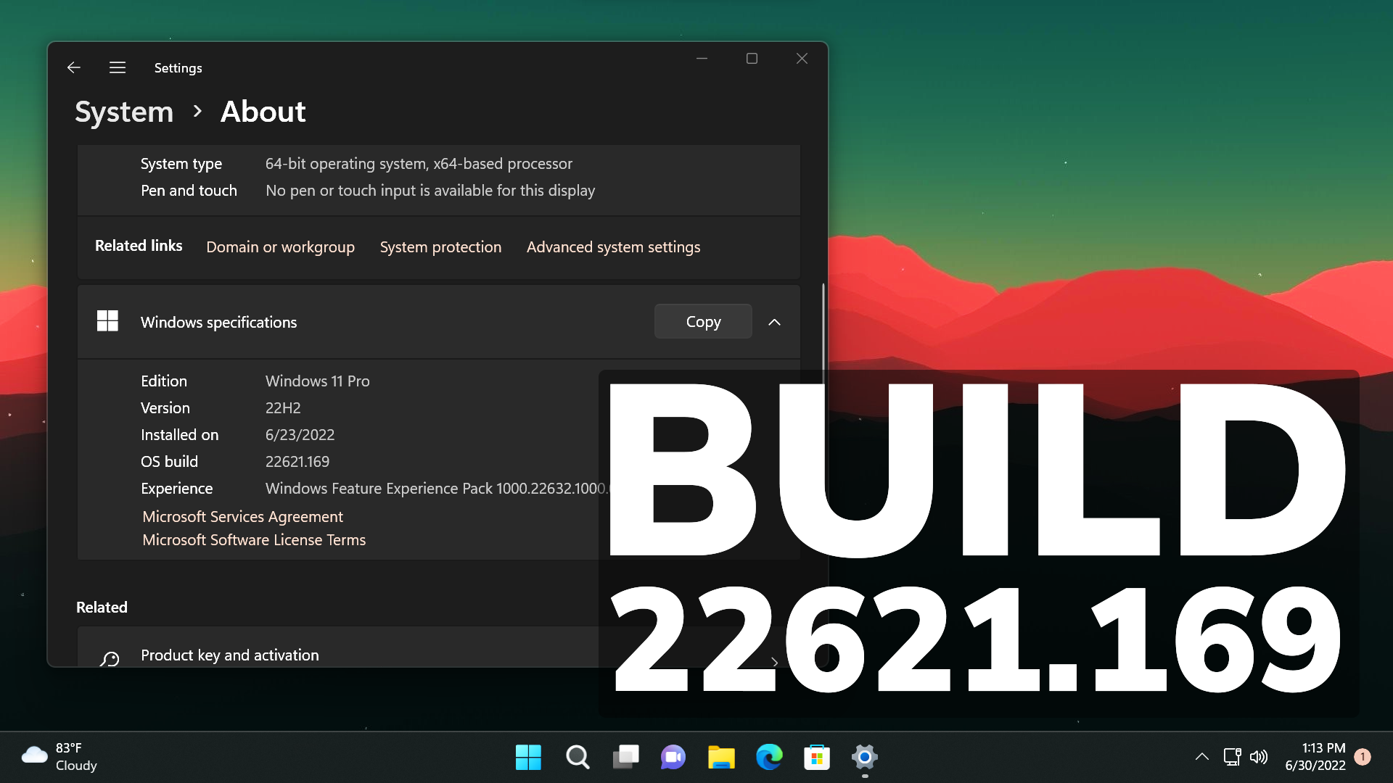
Task: Show hidden system tray icons
Action: (x=1201, y=757)
